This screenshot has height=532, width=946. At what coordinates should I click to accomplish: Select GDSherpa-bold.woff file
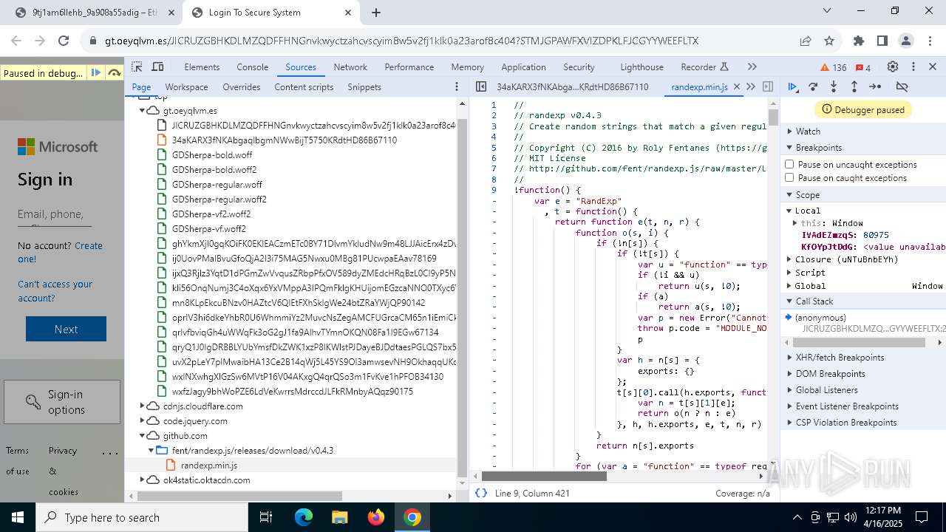212,154
